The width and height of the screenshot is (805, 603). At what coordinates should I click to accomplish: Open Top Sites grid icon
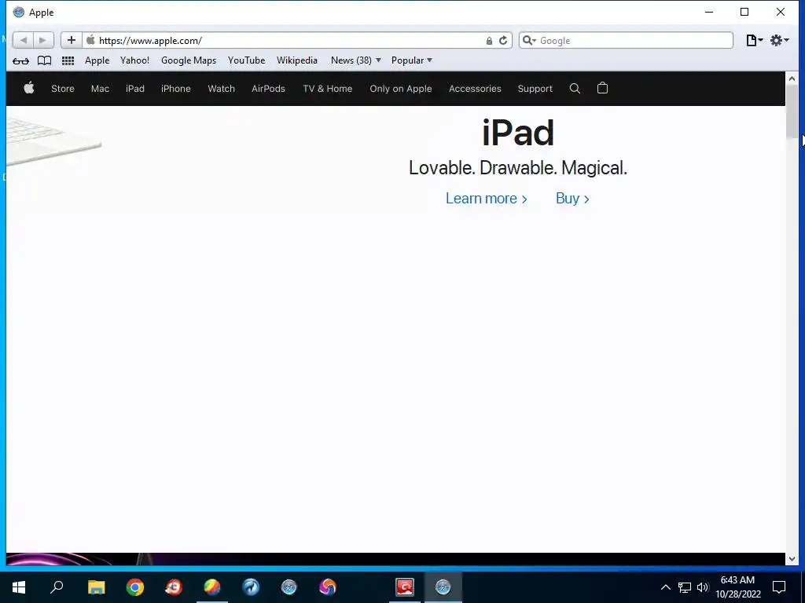pyautogui.click(x=68, y=60)
